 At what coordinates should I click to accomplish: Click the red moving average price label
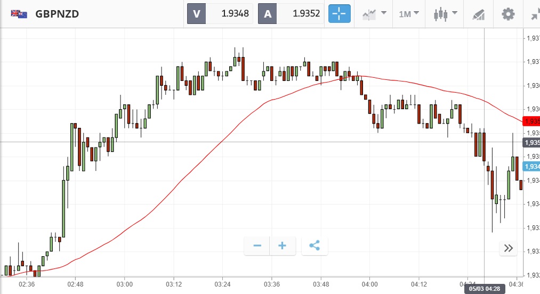pyautogui.click(x=531, y=121)
